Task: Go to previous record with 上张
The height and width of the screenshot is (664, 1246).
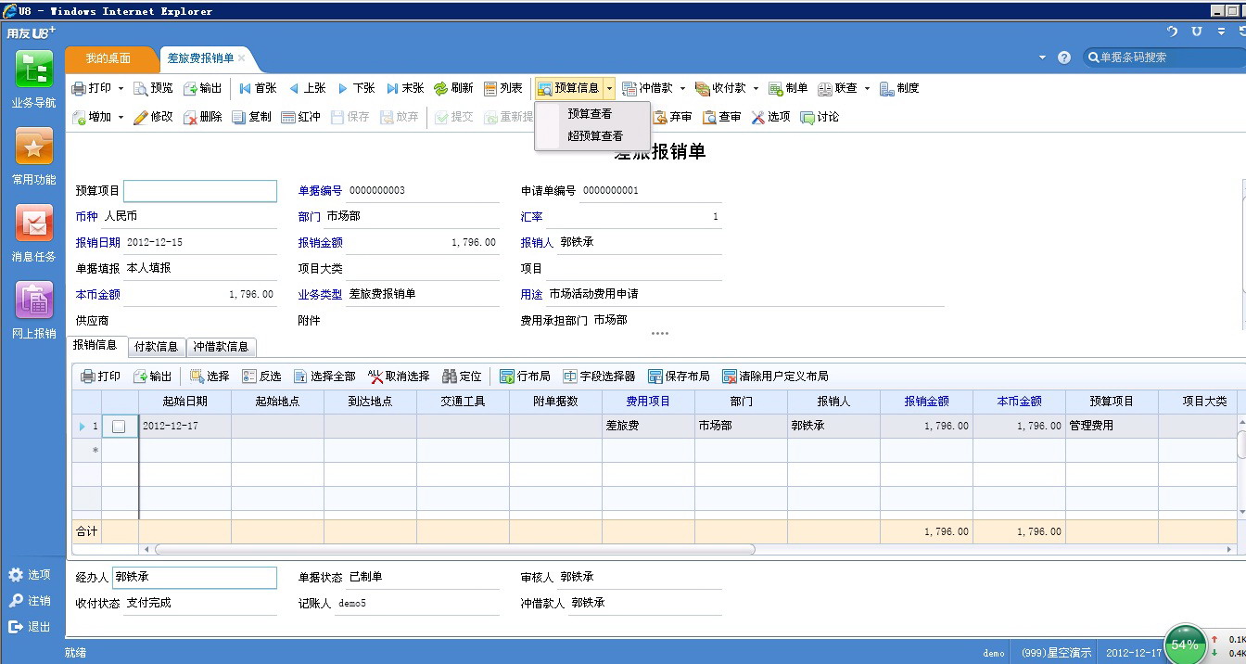Action: coord(307,88)
